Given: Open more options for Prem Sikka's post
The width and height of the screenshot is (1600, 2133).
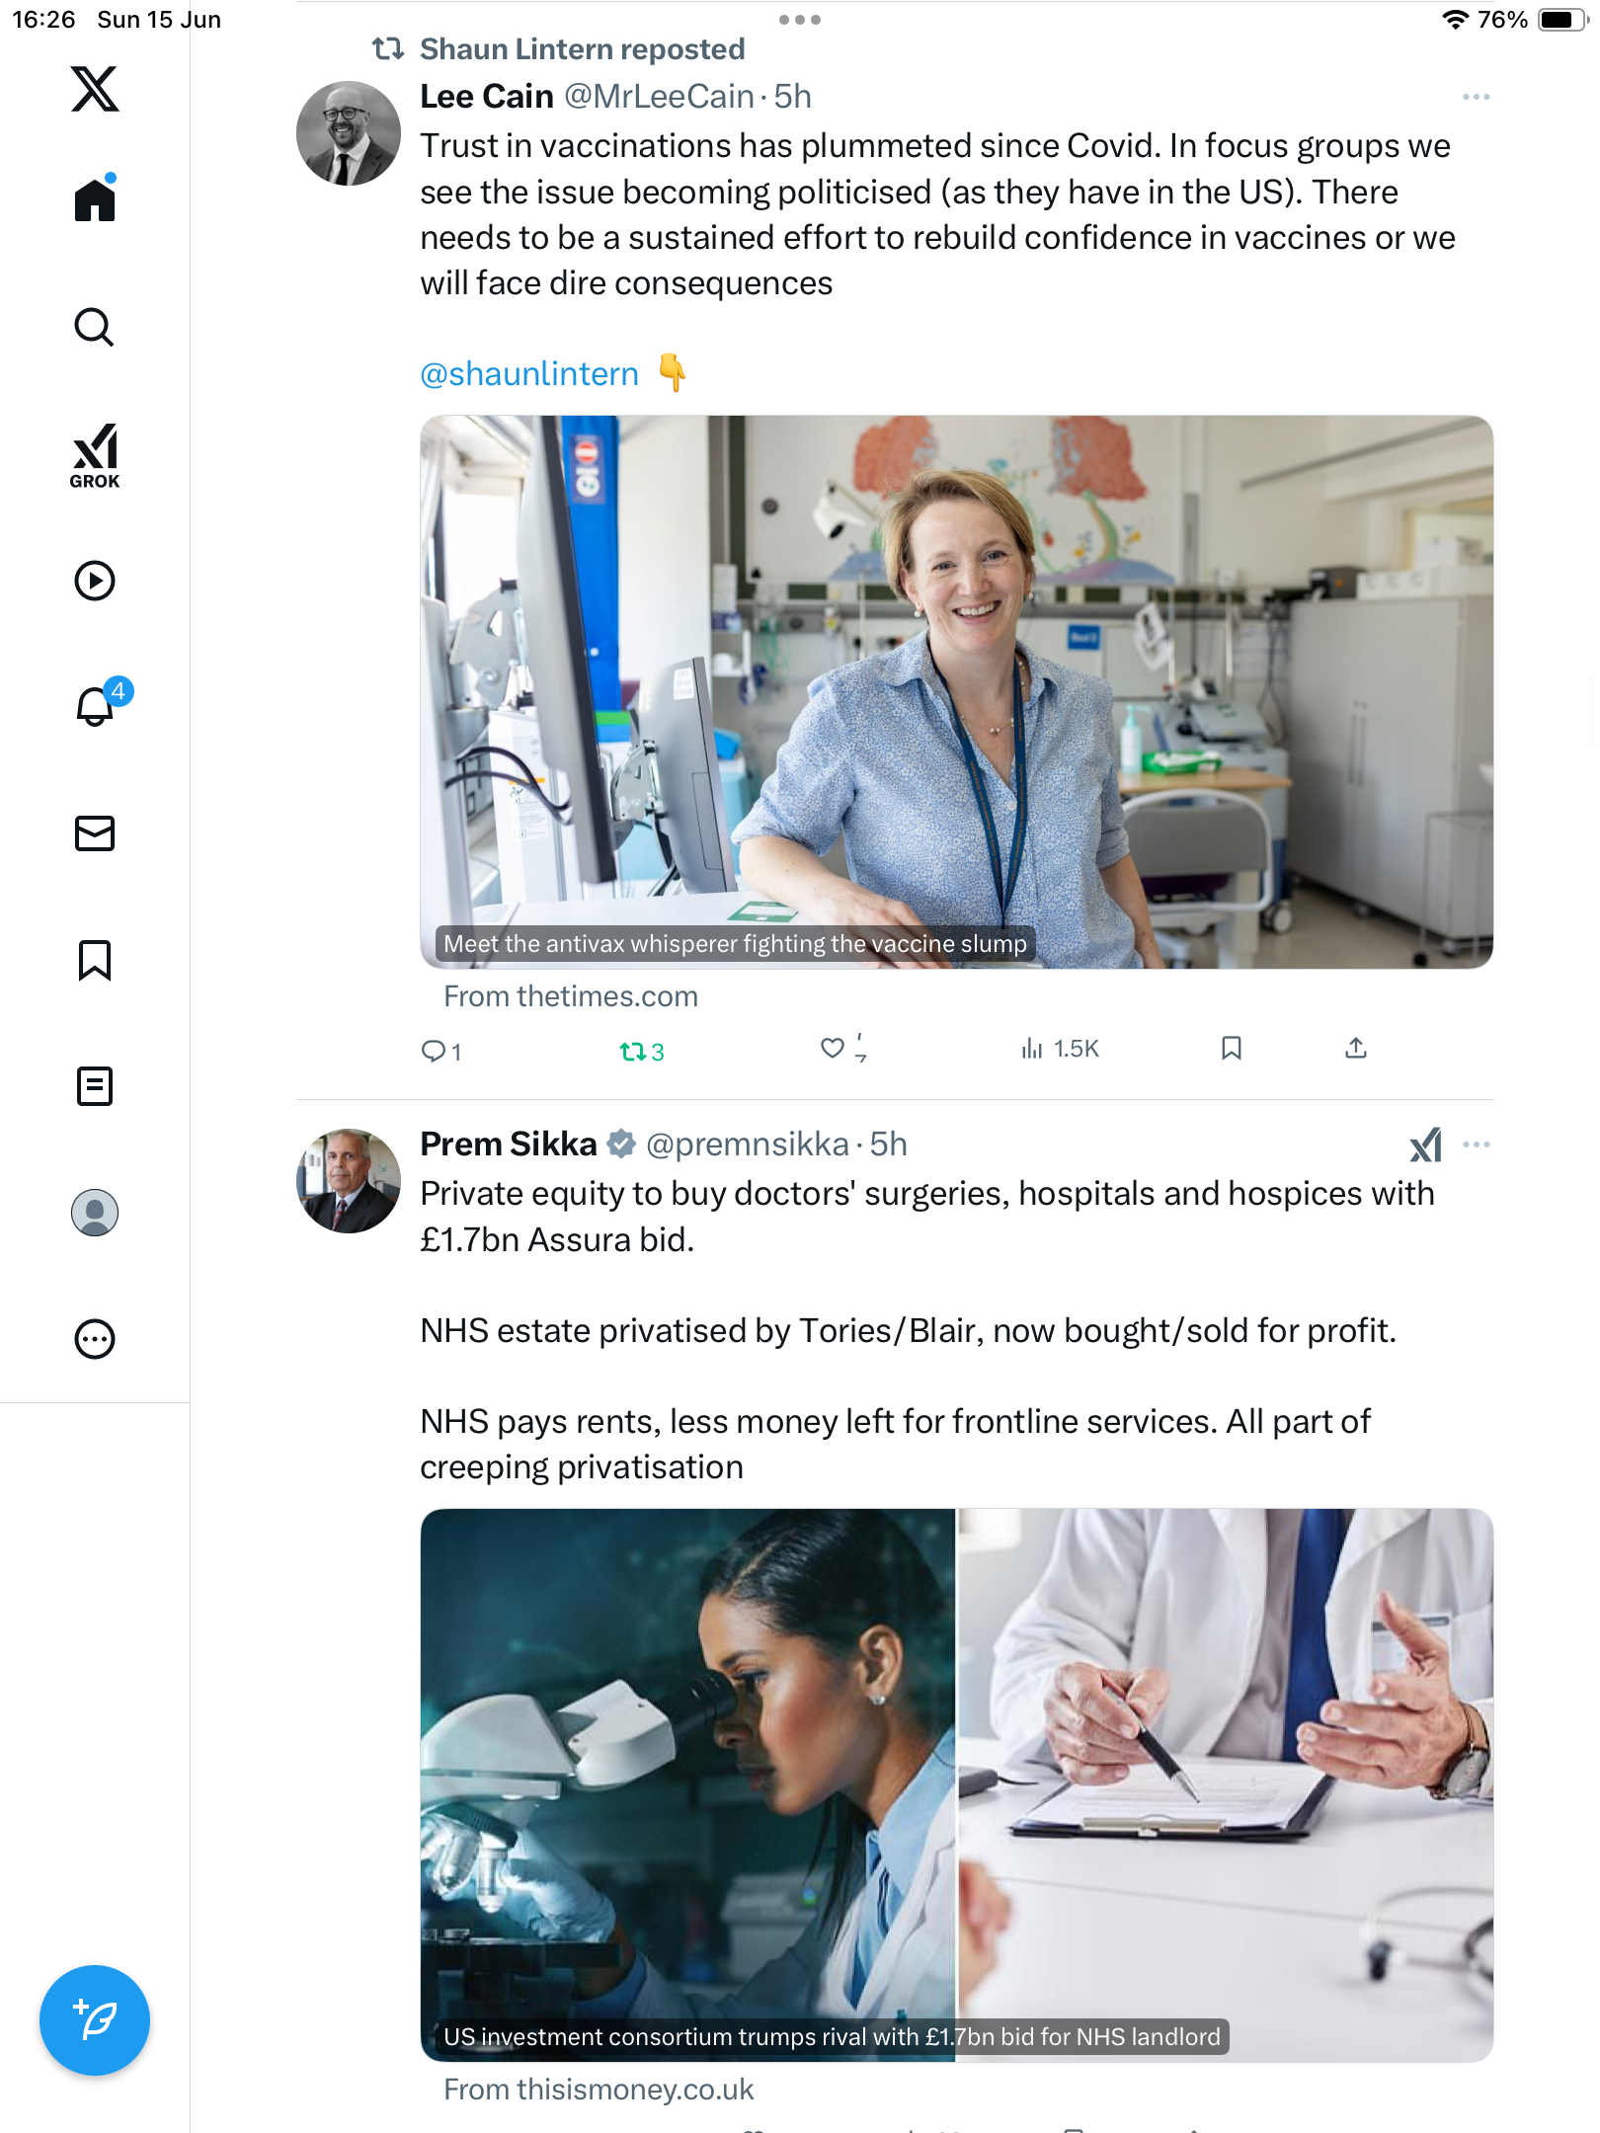Looking at the screenshot, I should tap(1476, 1145).
